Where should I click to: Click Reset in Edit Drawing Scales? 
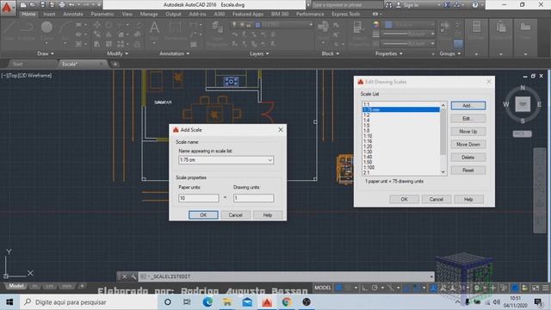(x=468, y=170)
